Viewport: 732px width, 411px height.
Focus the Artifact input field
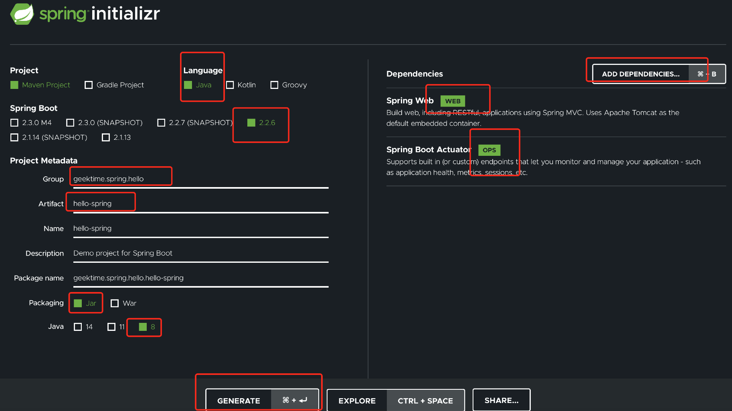coord(201,204)
